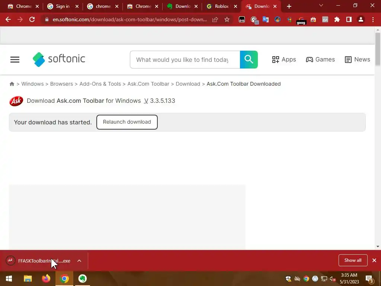Switch to the fourth tab titled Chrome

click(143, 6)
